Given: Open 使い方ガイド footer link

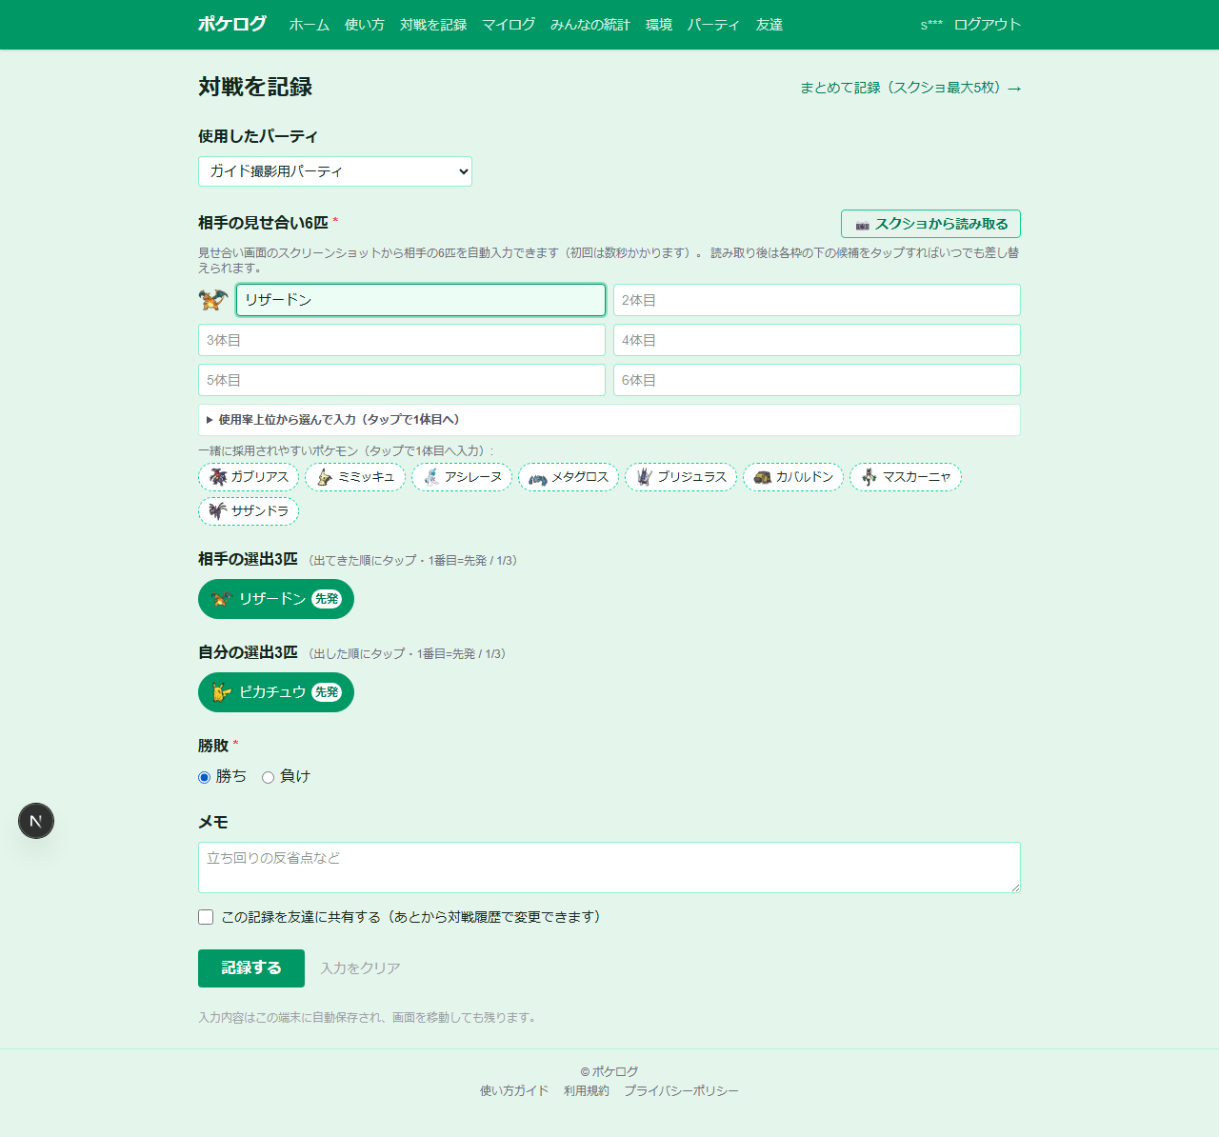Looking at the screenshot, I should tap(514, 1091).
